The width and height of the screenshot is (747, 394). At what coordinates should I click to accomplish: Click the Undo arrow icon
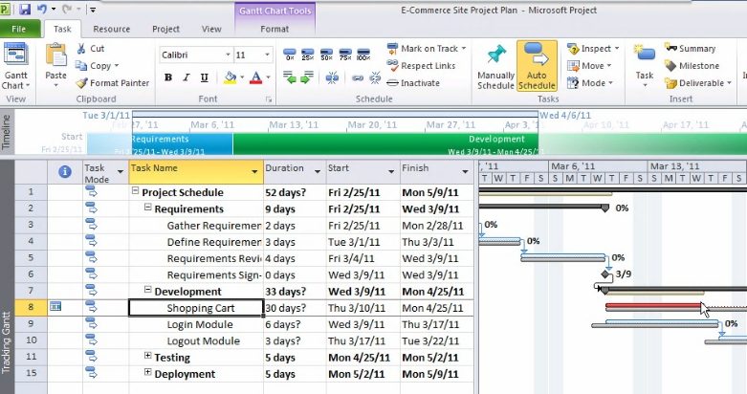(42, 9)
